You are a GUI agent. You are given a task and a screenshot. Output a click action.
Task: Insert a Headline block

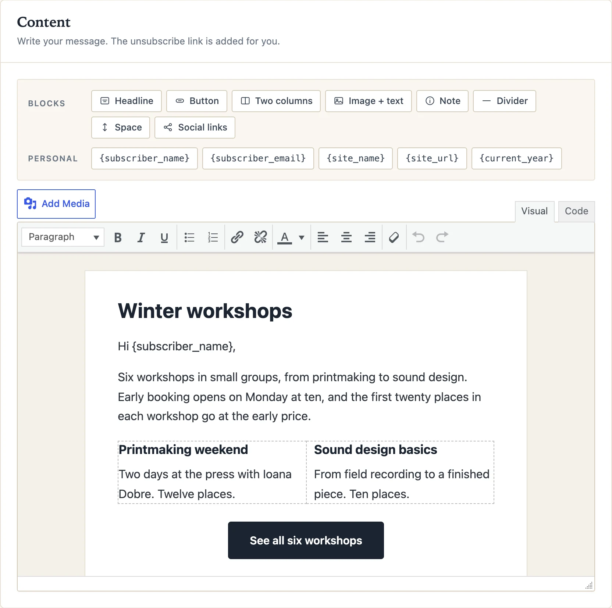127,101
